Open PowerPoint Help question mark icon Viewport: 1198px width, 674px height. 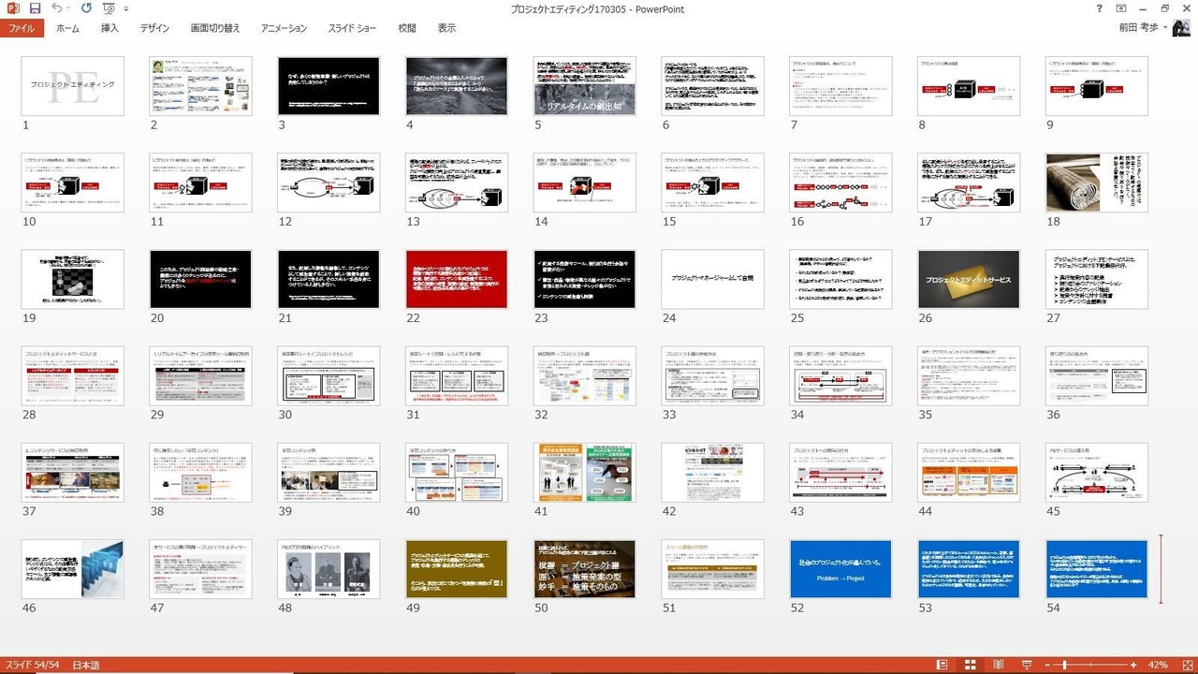(1099, 8)
